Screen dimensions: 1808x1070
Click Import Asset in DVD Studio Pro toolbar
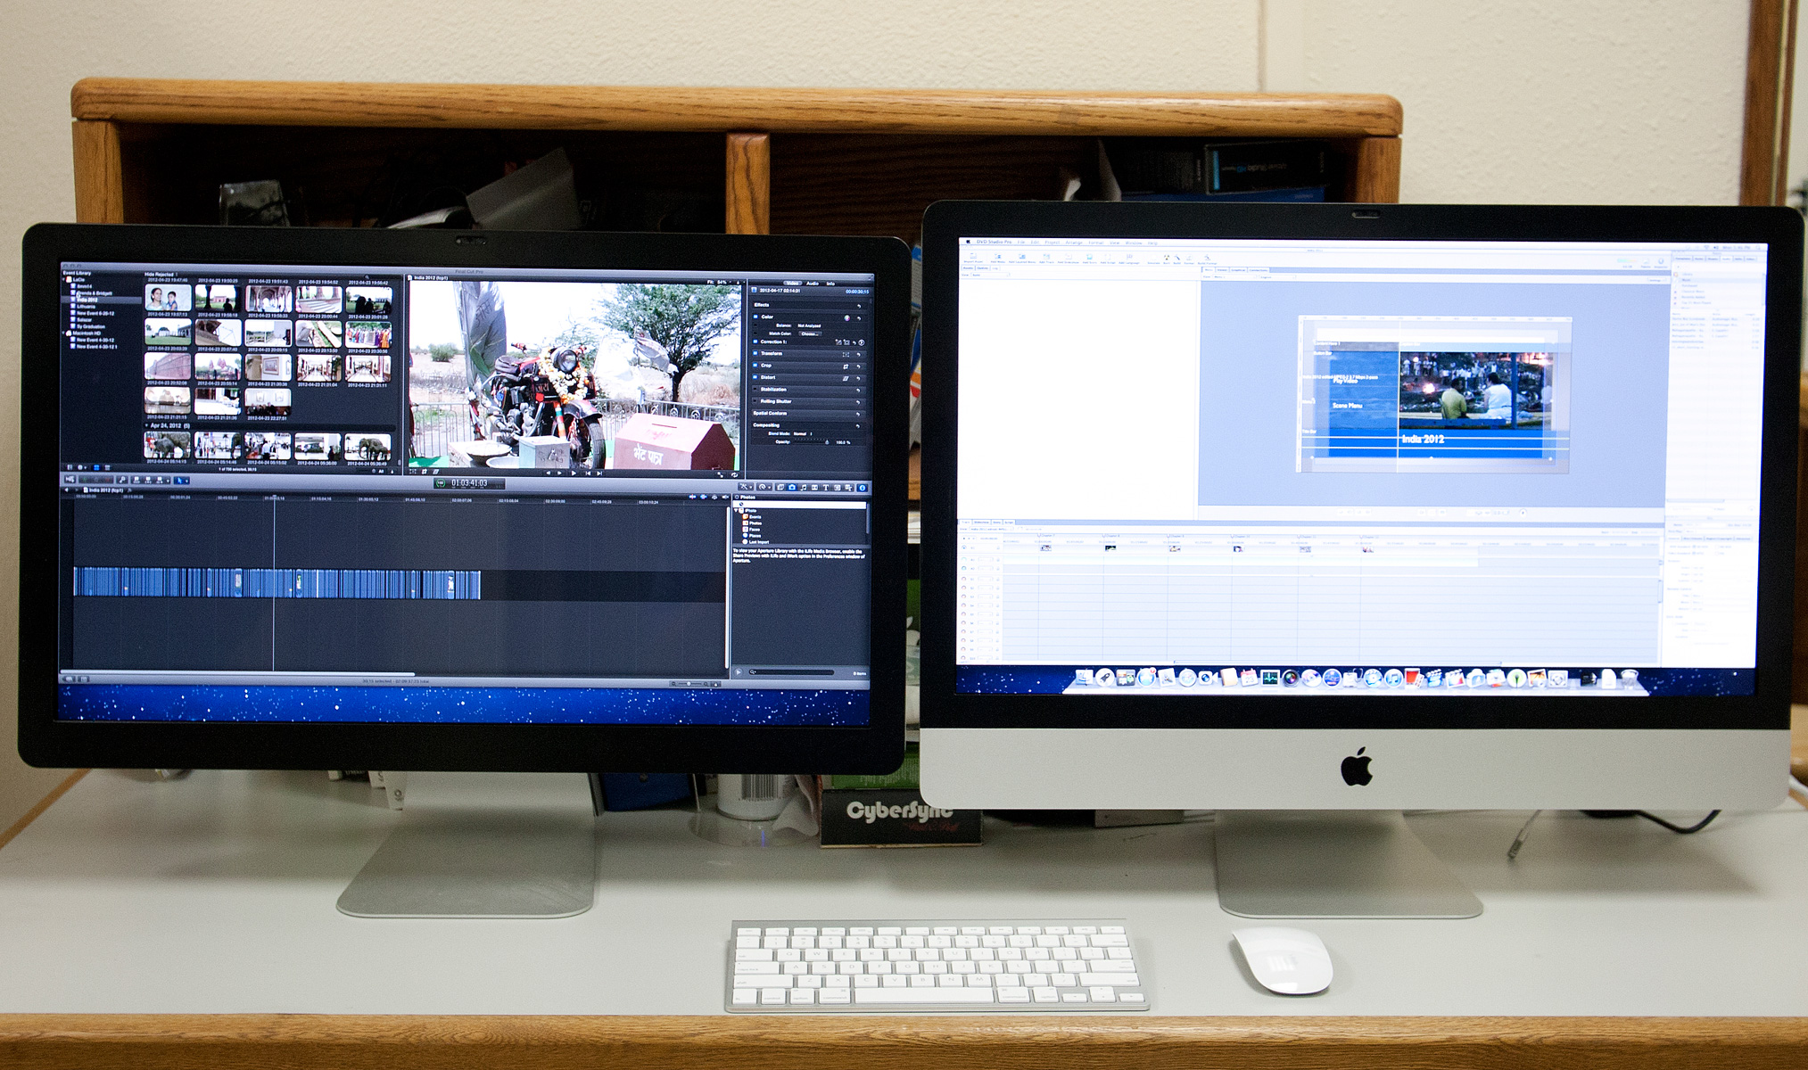pos(974,257)
